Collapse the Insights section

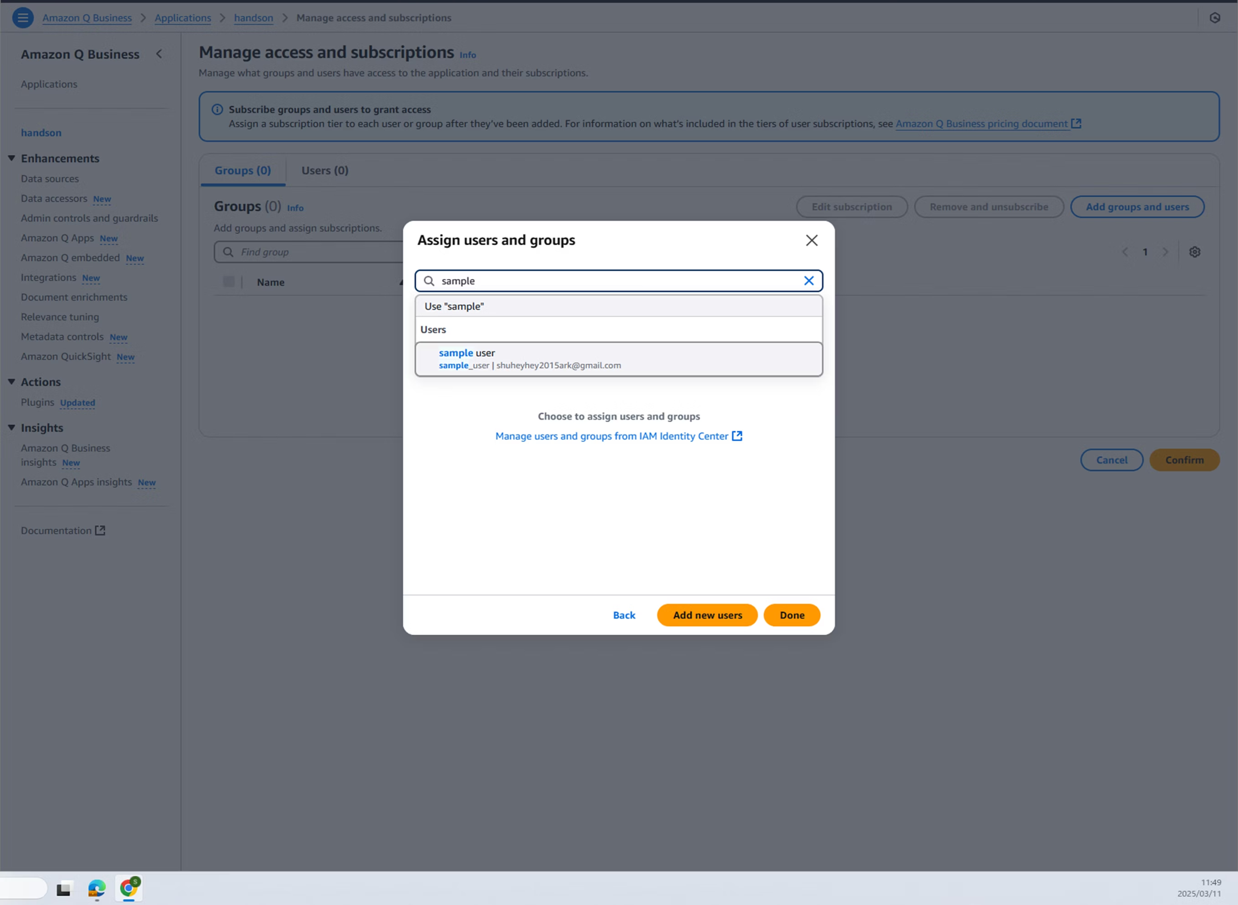11,427
